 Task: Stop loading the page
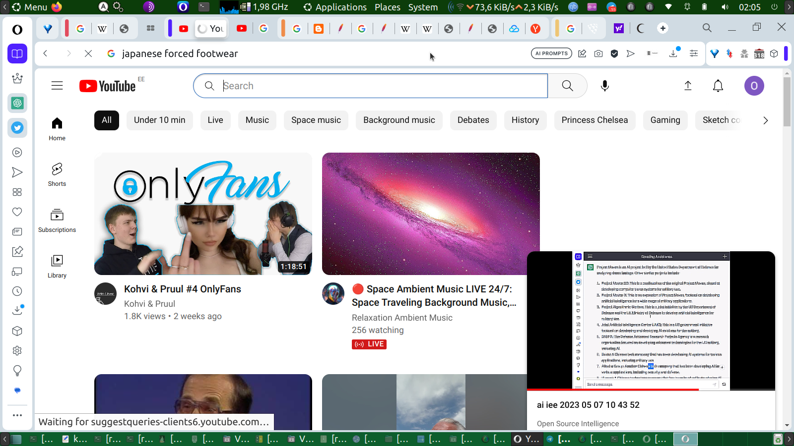coord(88,54)
